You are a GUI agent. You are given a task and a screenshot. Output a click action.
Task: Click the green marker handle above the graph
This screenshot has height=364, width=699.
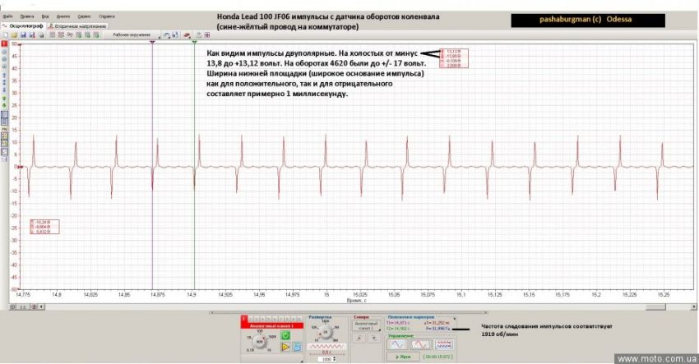pos(194,42)
